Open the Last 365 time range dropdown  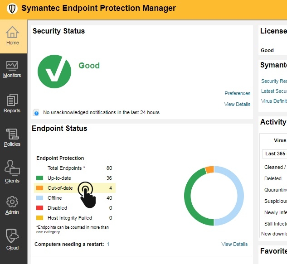(275, 154)
